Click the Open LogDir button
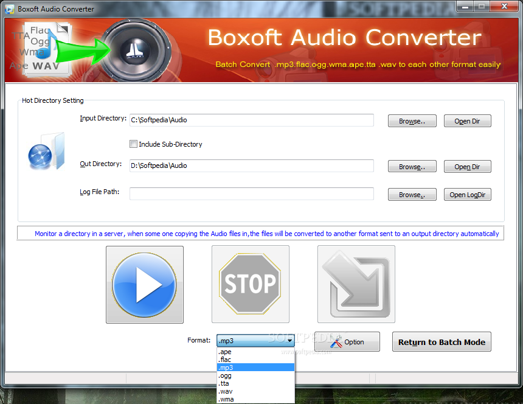The image size is (523, 404). 467,195
